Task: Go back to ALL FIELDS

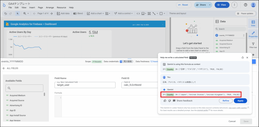Action: (x=10, y=68)
